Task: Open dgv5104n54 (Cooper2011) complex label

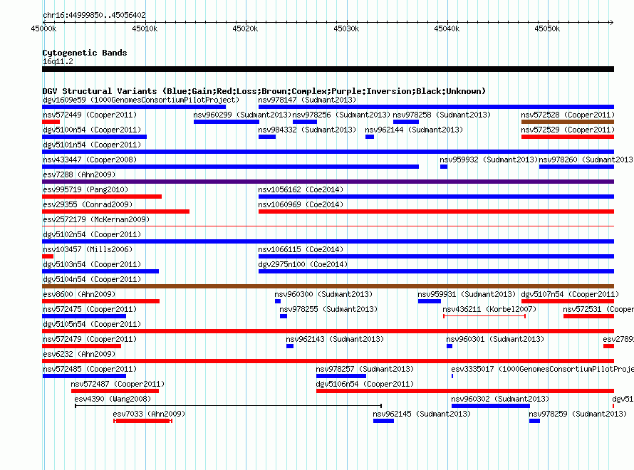Action: pyautogui.click(x=92, y=279)
